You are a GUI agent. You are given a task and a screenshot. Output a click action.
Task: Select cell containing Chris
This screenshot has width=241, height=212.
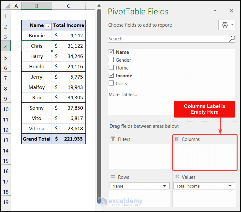[x=37, y=46]
